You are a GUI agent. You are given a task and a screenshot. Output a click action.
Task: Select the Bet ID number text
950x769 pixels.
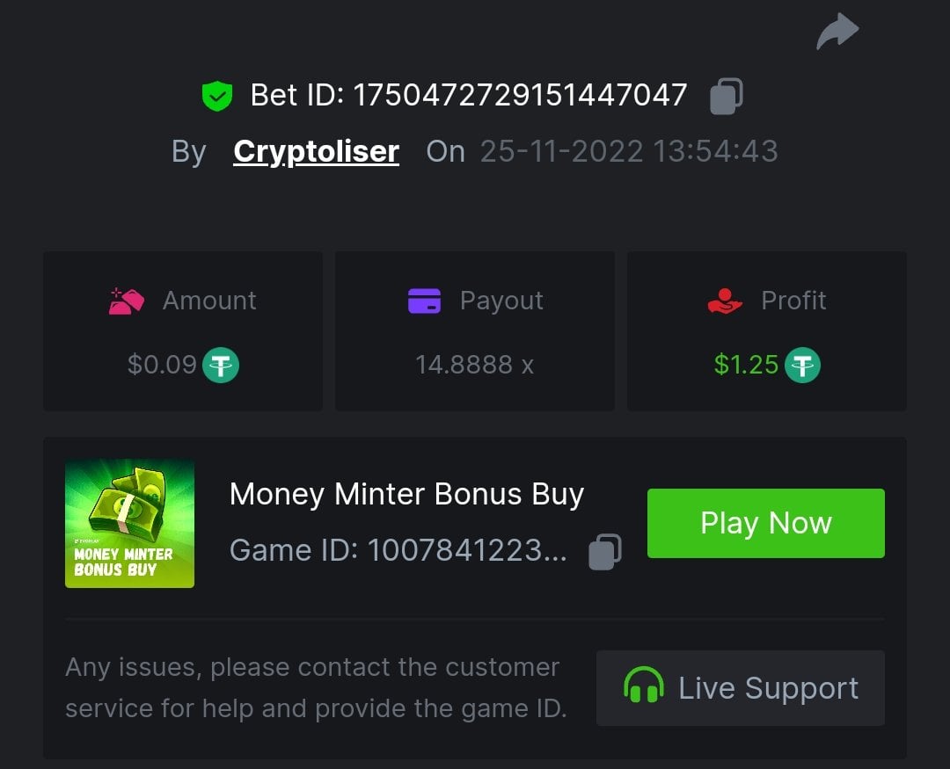(x=520, y=95)
